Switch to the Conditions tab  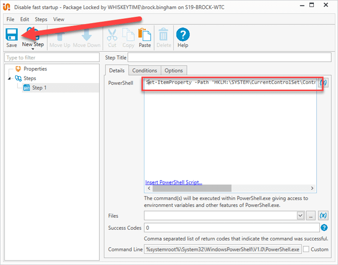click(145, 70)
